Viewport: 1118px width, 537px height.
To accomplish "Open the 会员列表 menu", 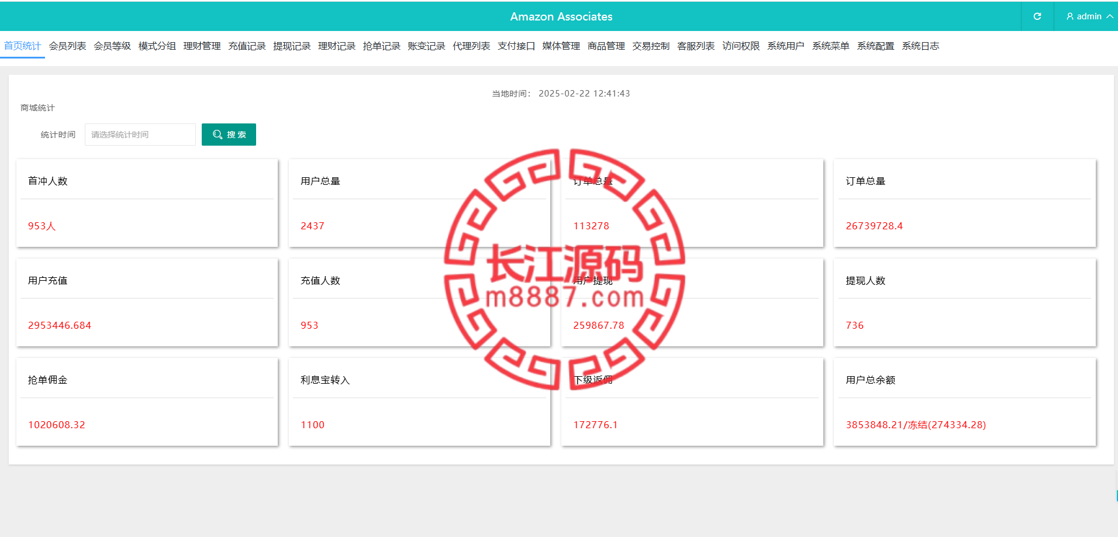I will click(x=67, y=46).
